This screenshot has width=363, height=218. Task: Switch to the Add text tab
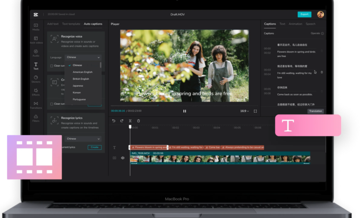(x=53, y=24)
